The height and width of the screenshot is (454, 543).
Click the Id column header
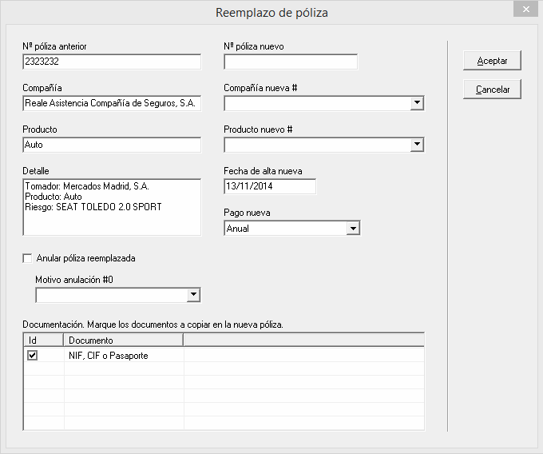(44, 340)
